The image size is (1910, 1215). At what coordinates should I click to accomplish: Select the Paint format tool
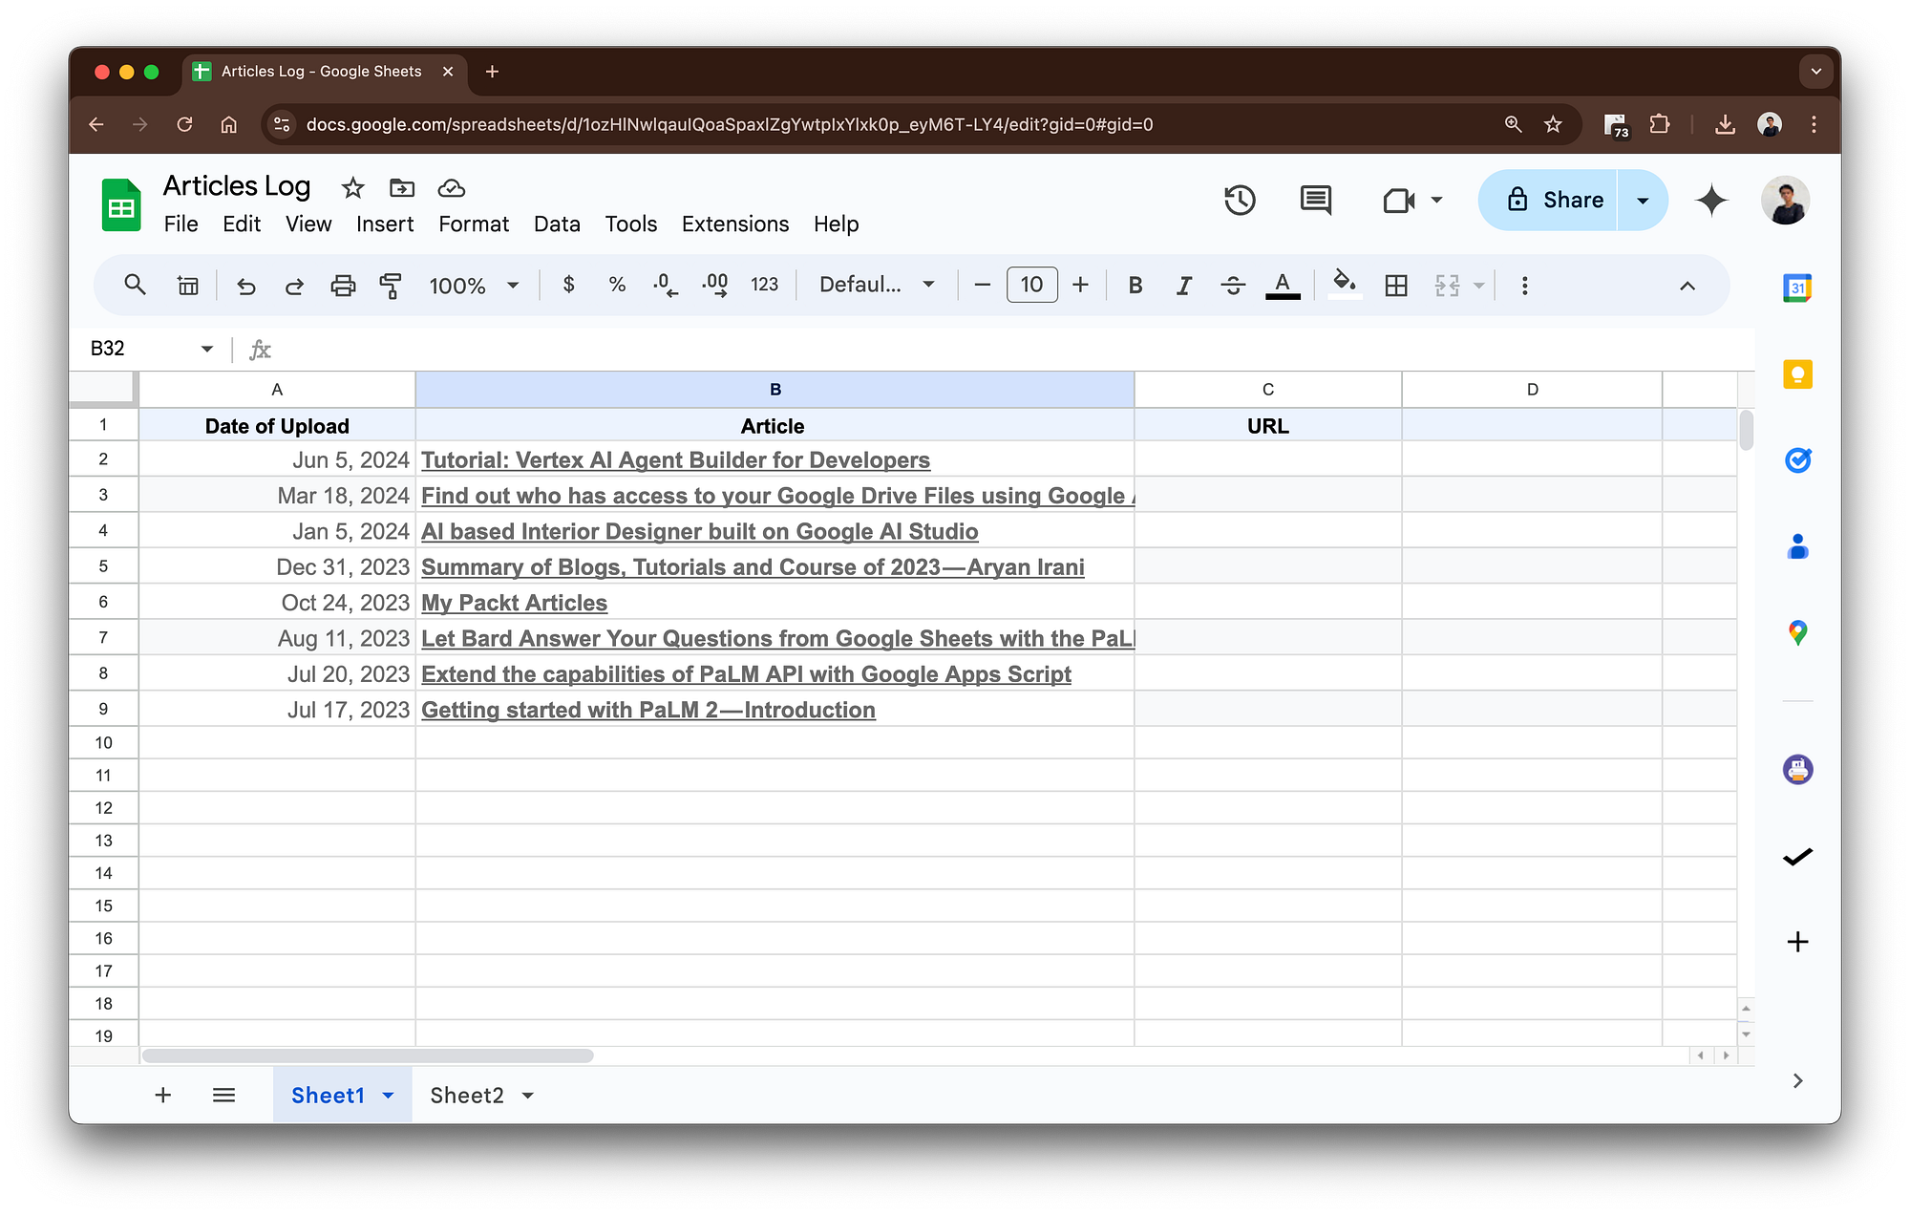[x=392, y=285]
